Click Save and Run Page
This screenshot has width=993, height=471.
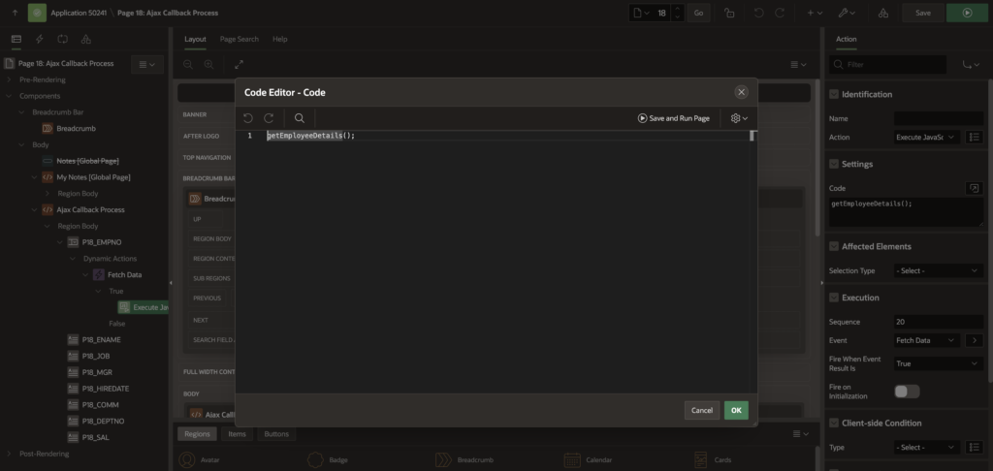pos(674,117)
